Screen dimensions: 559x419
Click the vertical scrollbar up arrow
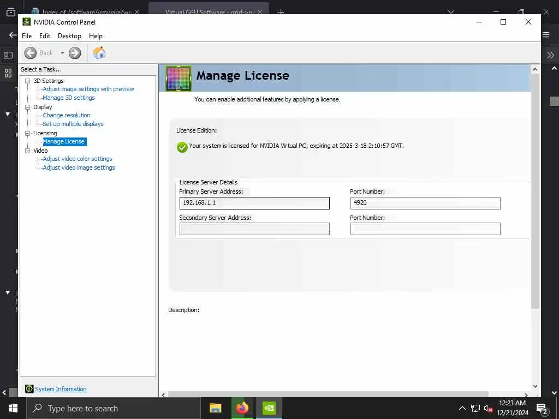click(535, 69)
